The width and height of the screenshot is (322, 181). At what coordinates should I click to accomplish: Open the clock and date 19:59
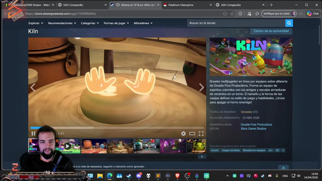click(311, 176)
